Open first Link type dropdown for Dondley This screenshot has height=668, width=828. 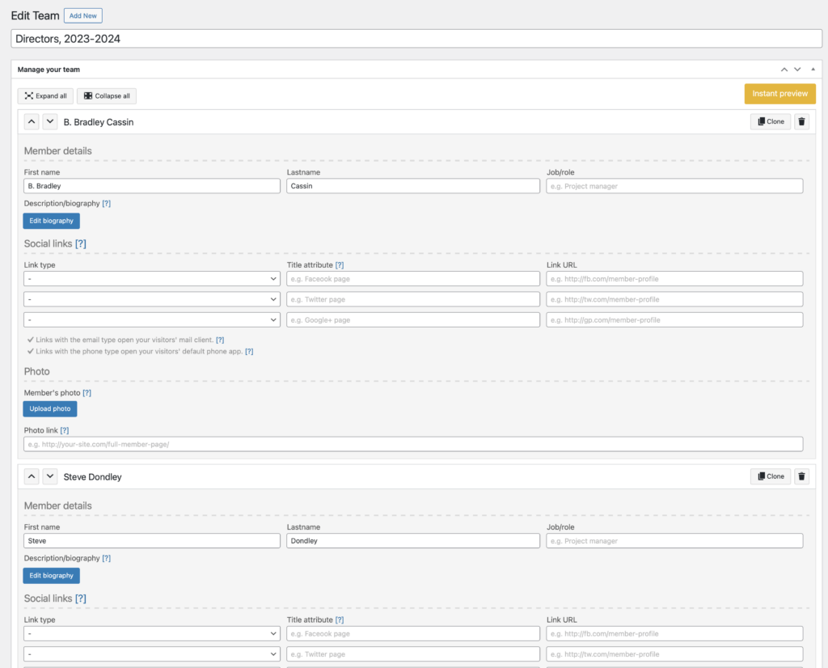point(152,634)
